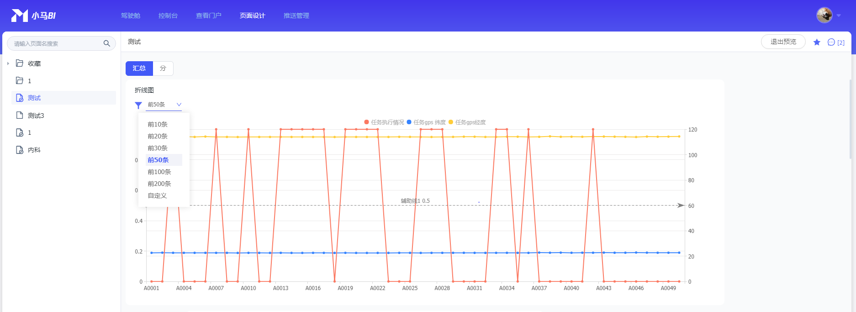Click the 退出预览 button
Viewport: 856px width, 312px height.
(783, 42)
